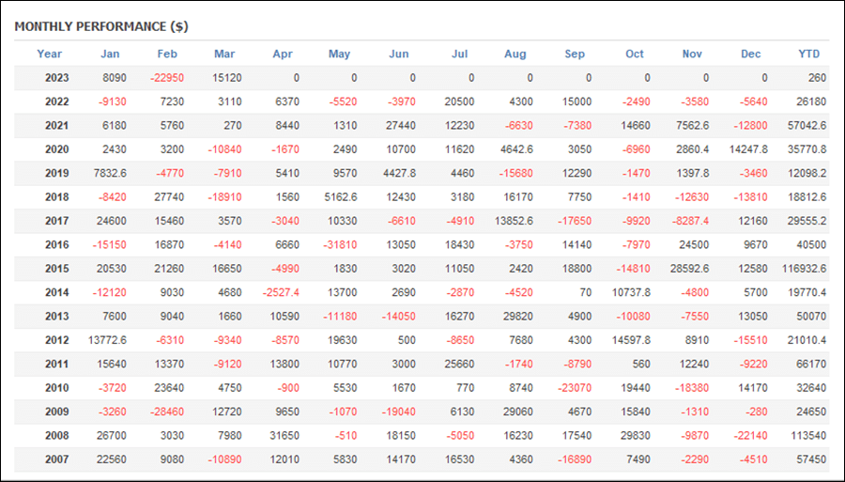Screen dimensions: 845x482
Task: Click the Sep column header
Action: tap(575, 54)
